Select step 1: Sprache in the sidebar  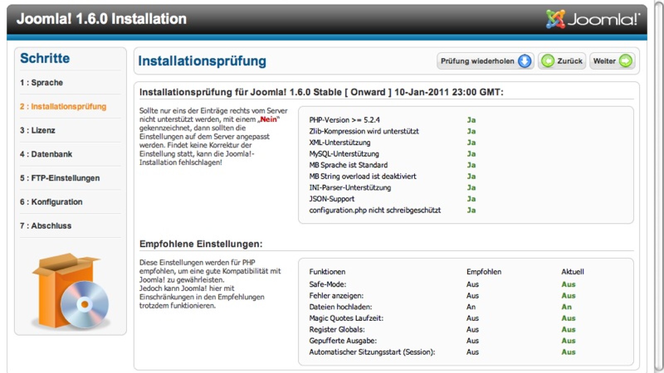coord(41,82)
